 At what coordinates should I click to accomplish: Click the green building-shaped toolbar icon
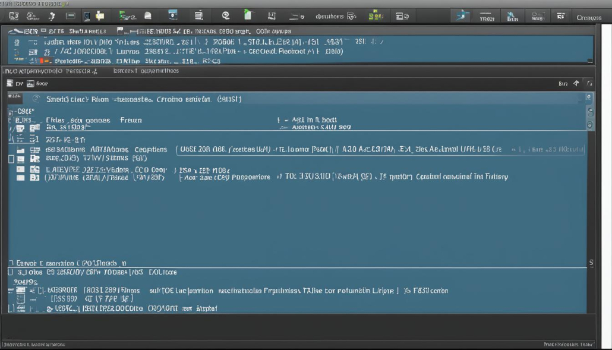[x=248, y=15]
